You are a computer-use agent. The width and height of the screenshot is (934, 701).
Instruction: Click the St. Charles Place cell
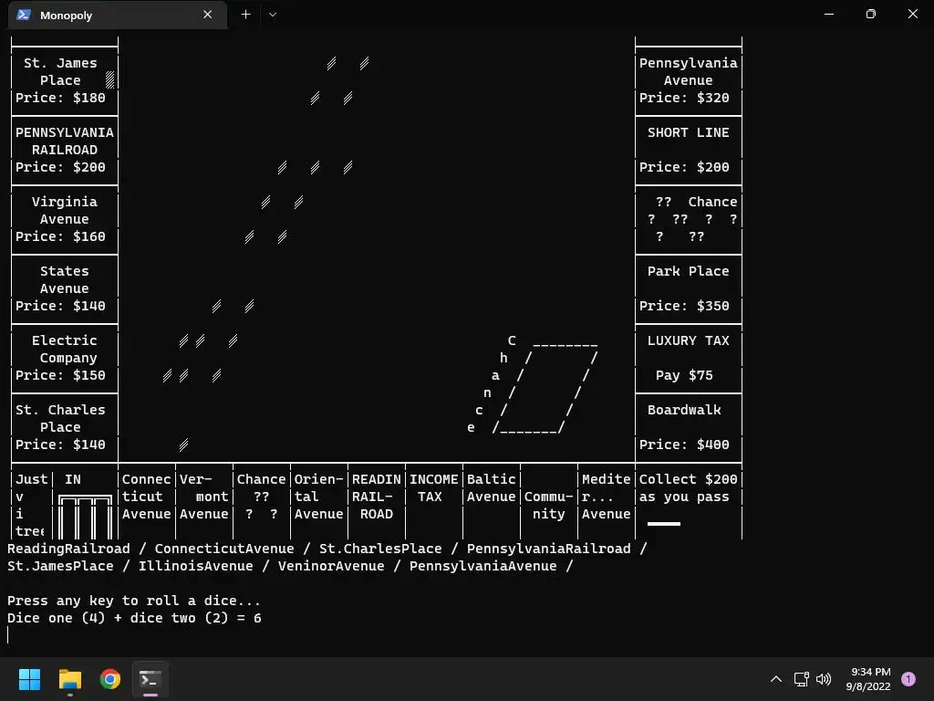(x=65, y=427)
